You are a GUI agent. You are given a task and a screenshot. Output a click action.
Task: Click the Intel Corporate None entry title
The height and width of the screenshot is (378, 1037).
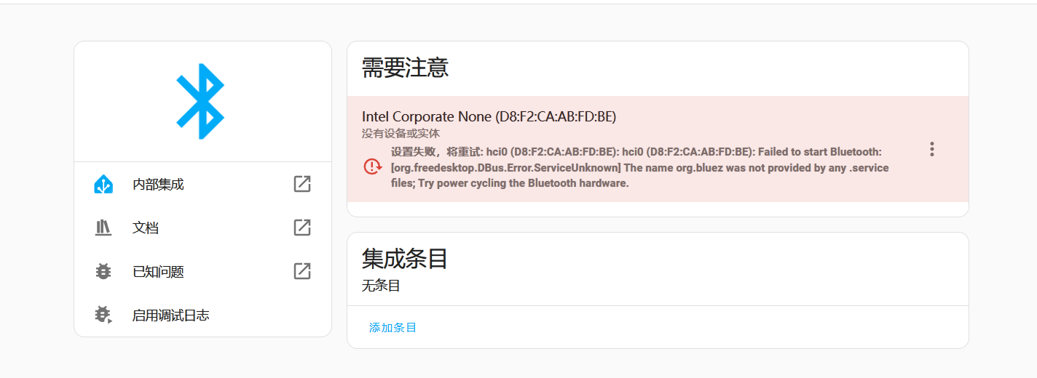coord(489,117)
